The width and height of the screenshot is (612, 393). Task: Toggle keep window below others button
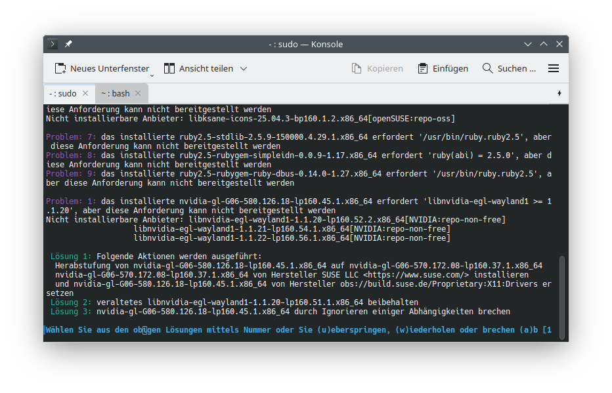pyautogui.click(x=527, y=44)
